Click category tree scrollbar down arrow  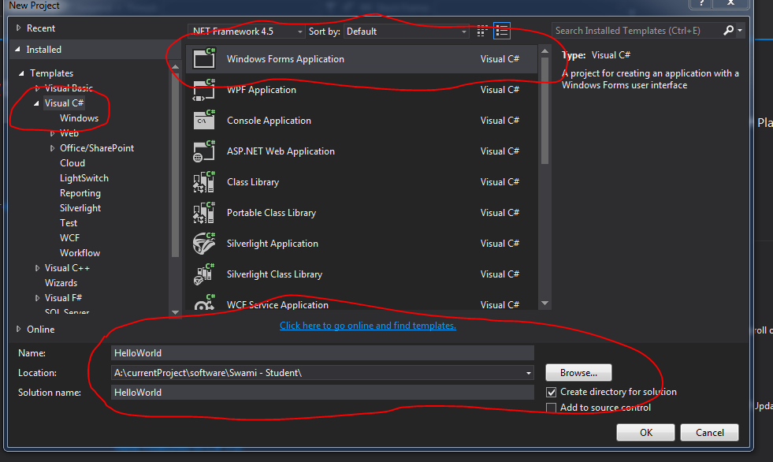point(175,312)
